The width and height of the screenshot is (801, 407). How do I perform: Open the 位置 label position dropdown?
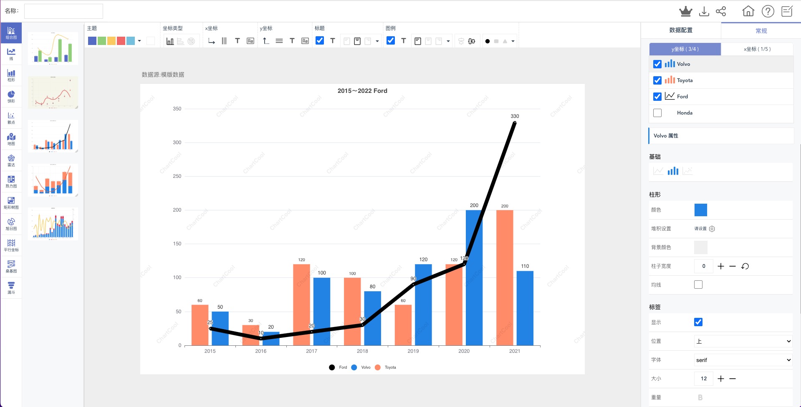click(x=743, y=341)
